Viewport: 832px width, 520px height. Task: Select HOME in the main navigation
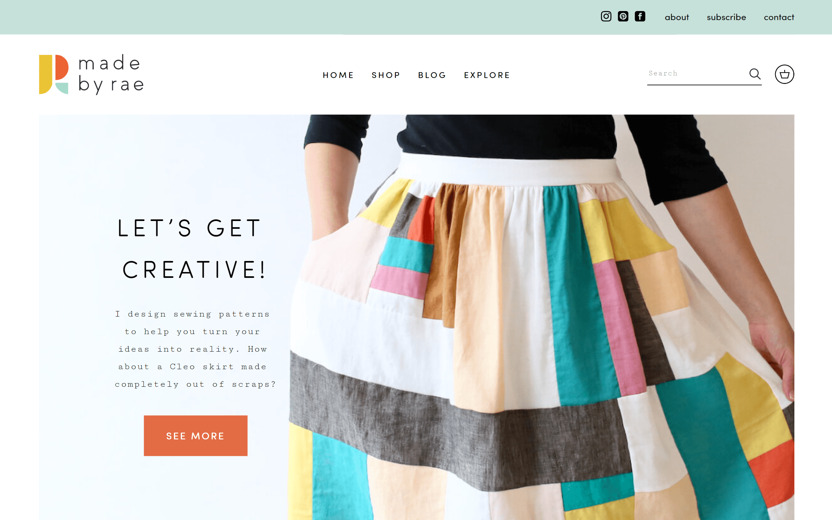pyautogui.click(x=338, y=75)
